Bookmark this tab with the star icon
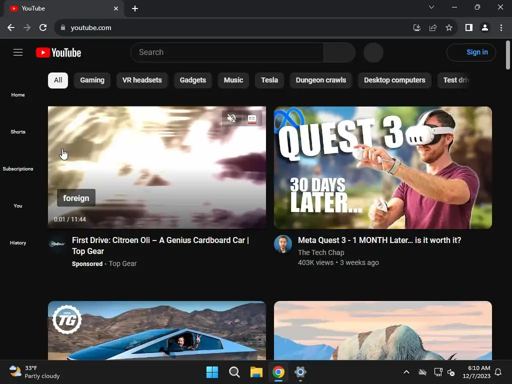The image size is (512, 384). click(x=449, y=28)
